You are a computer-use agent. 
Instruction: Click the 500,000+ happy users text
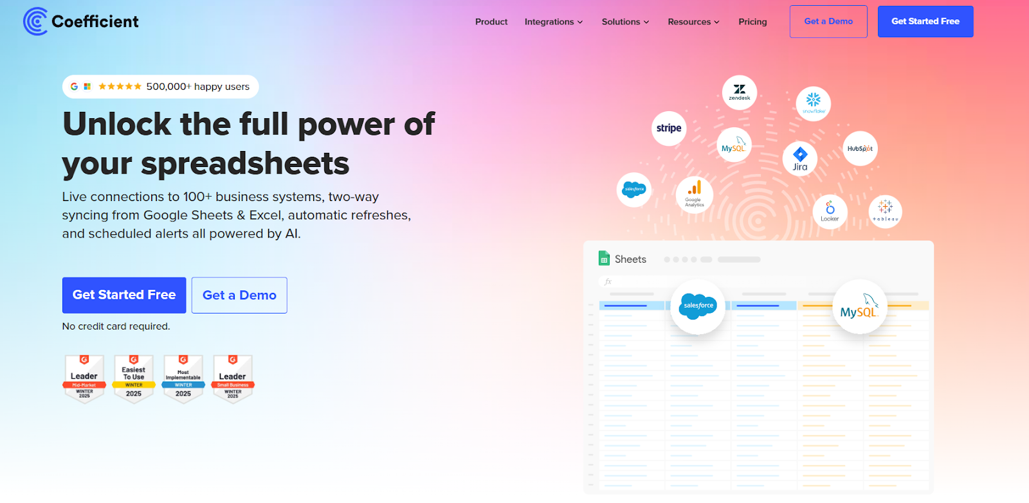[x=198, y=87]
